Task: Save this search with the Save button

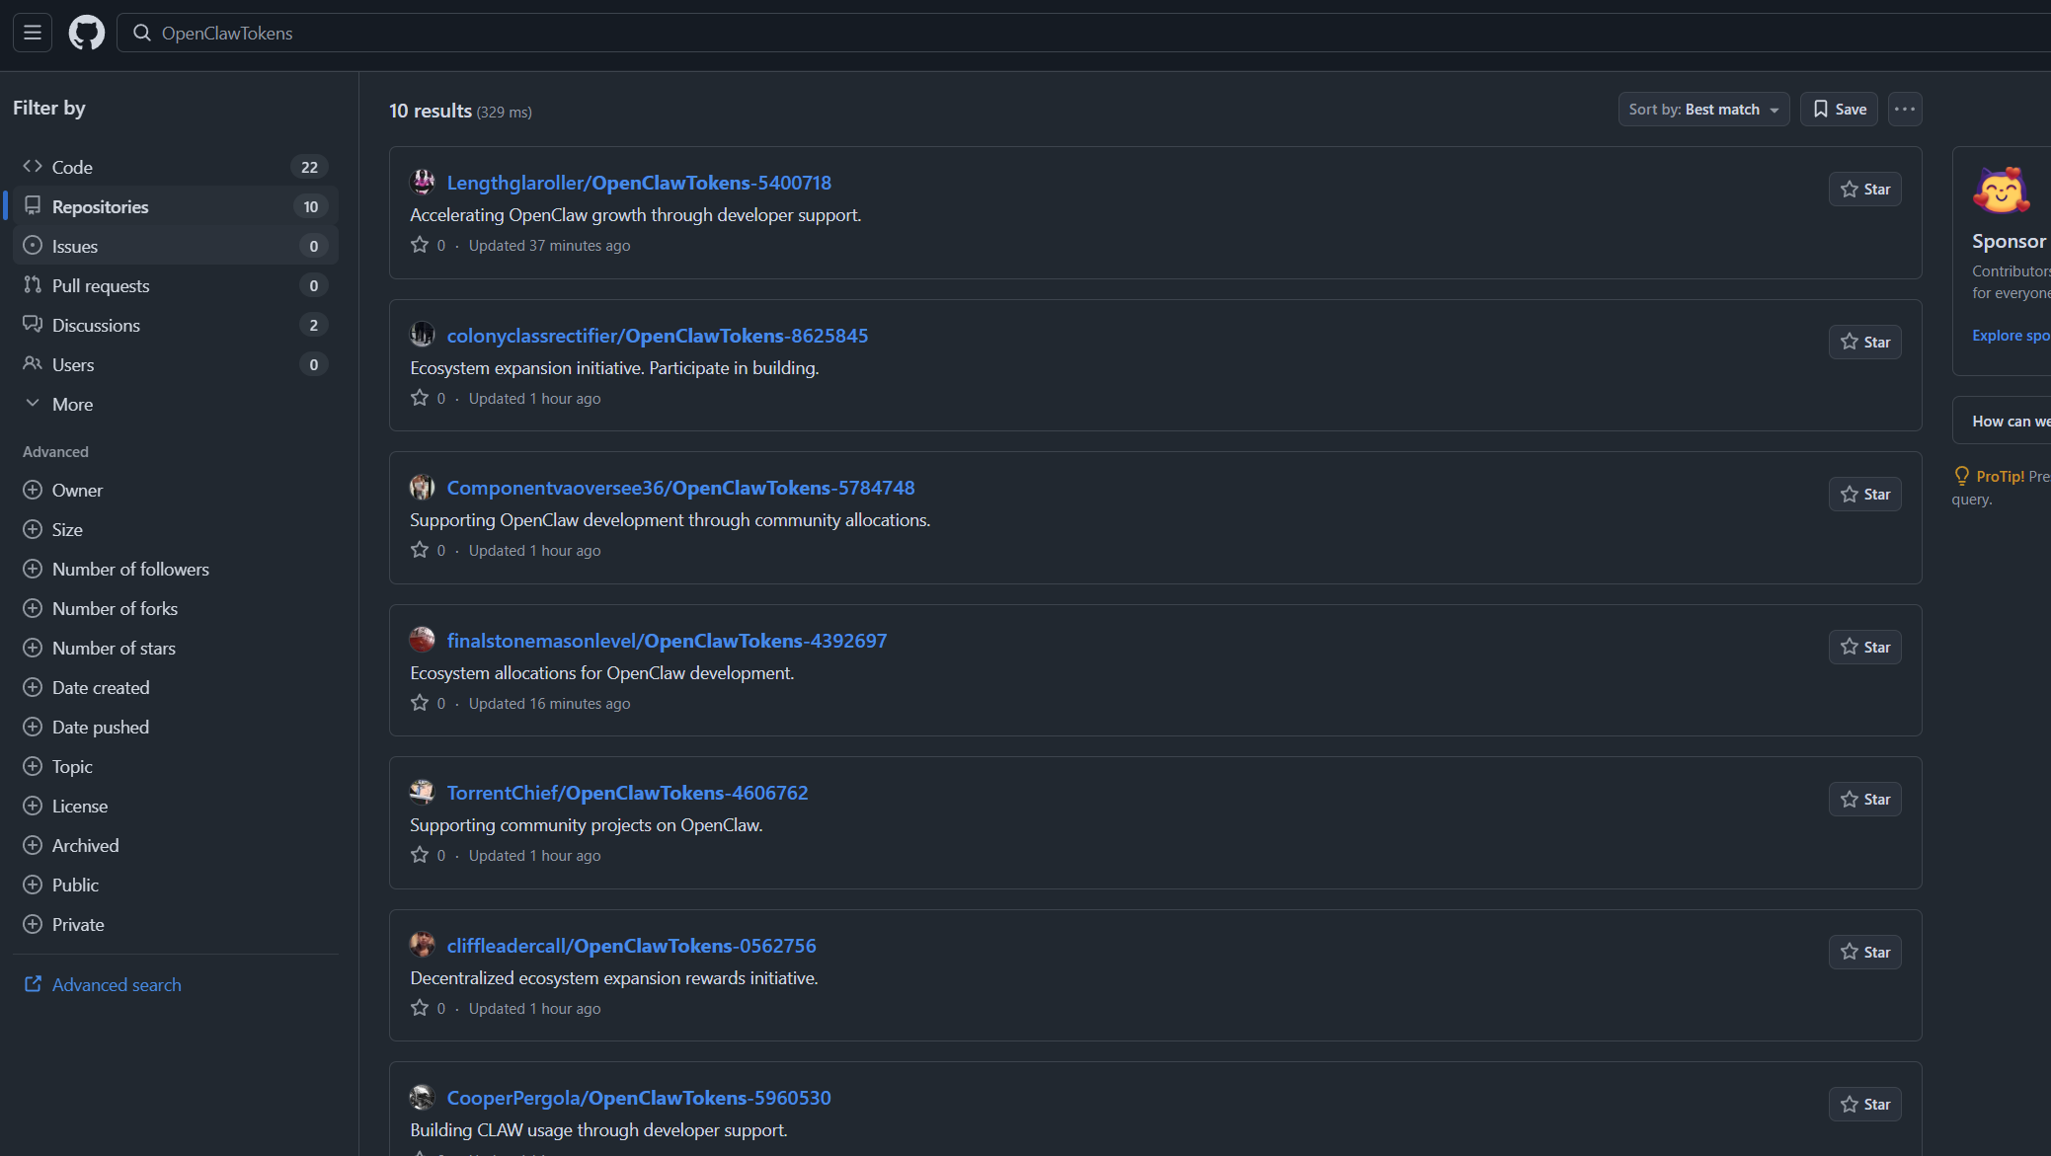Action: [x=1839, y=109]
